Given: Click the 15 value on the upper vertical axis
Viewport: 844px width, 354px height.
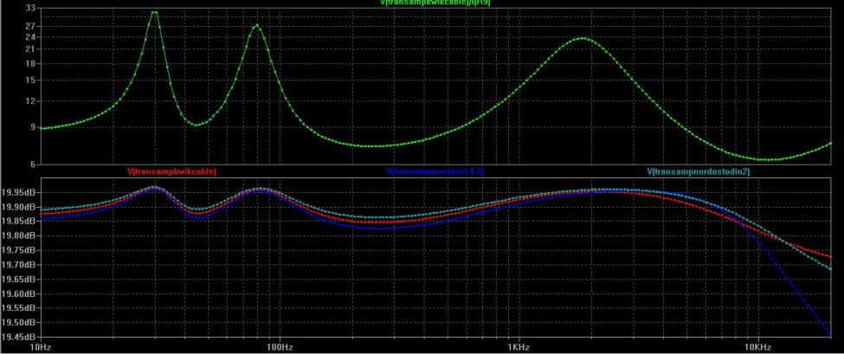Looking at the screenshot, I should [x=30, y=80].
